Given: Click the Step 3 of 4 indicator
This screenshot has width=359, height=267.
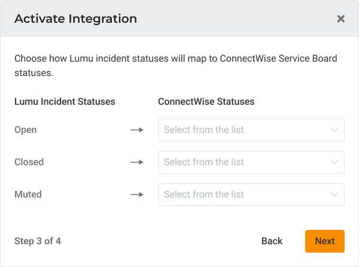Looking at the screenshot, I should (38, 241).
